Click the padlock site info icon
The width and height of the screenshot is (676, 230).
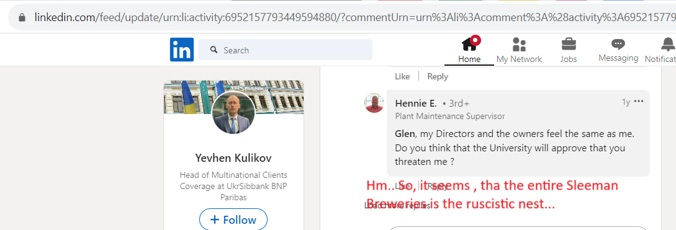(x=22, y=17)
